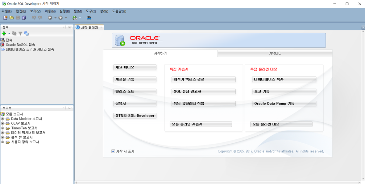Open the Forward history dropdown arrow
The width and height of the screenshot is (365, 184).
tap(66, 18)
